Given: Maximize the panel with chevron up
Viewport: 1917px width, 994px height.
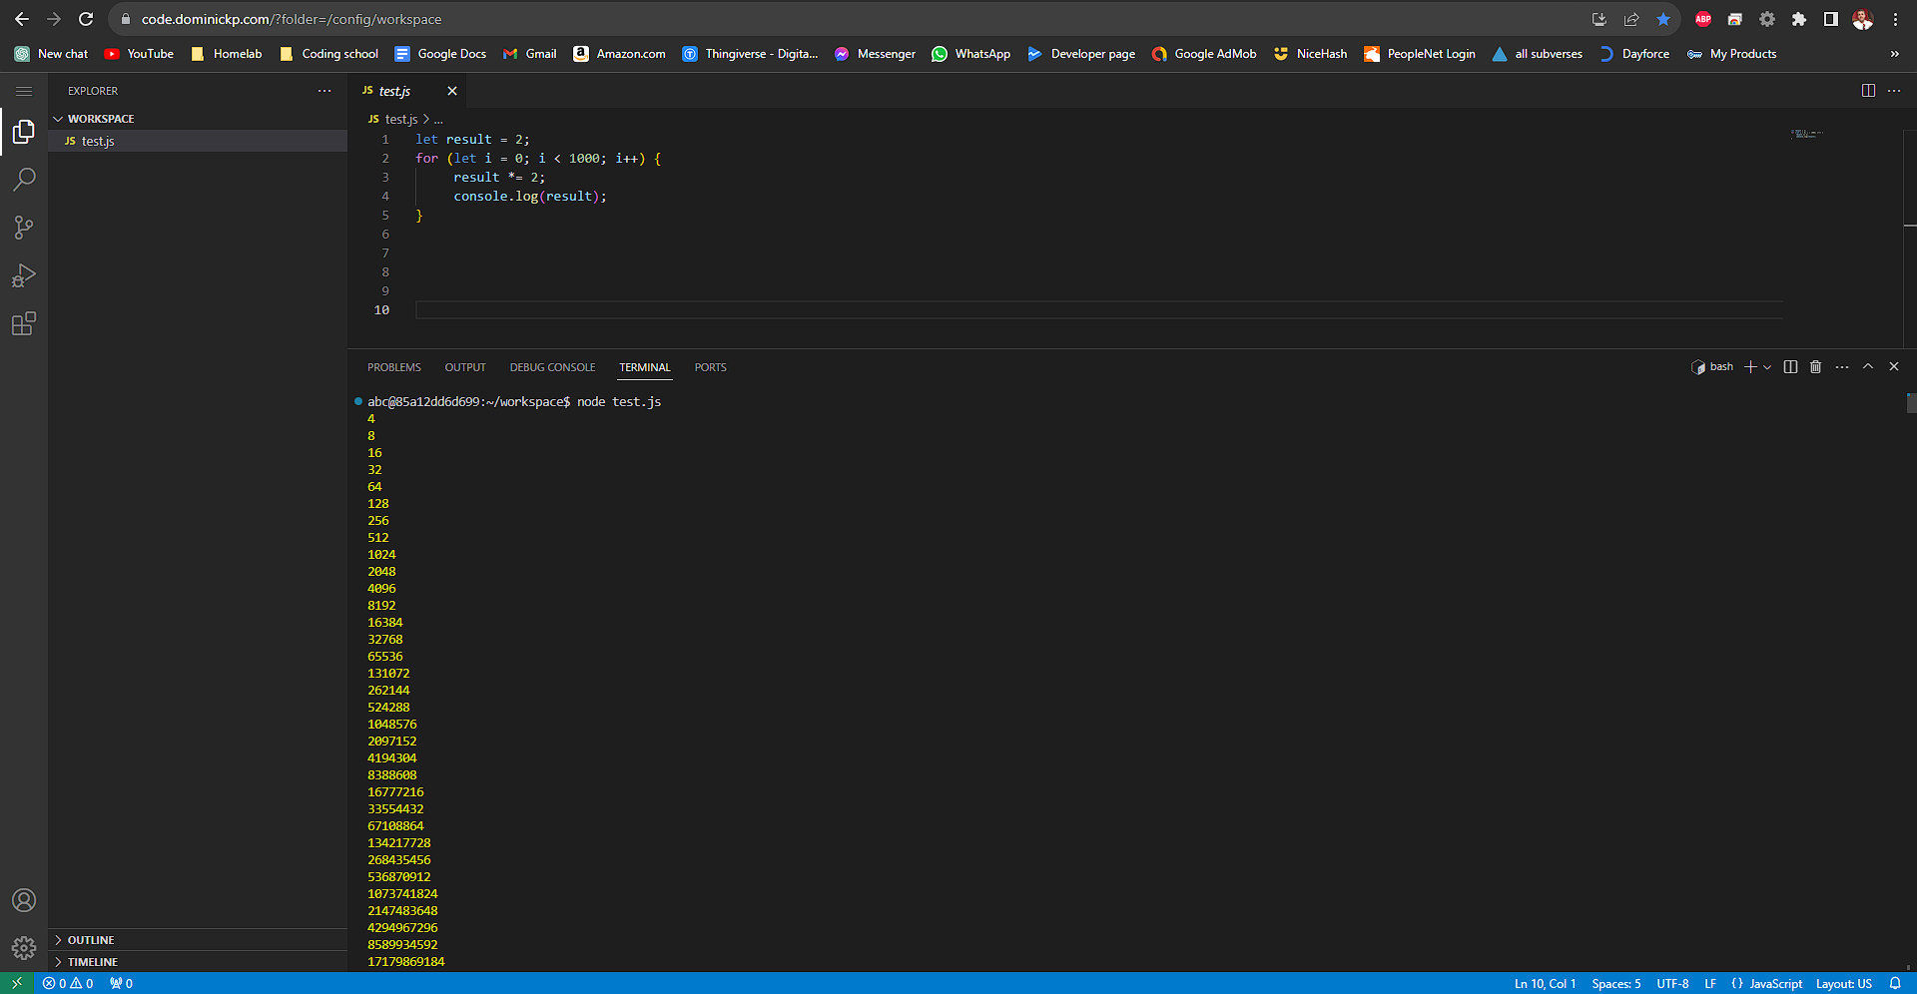Looking at the screenshot, I should (1868, 367).
